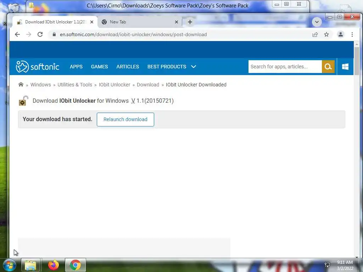Click the Download breadcrumb link
This screenshot has height=272, width=363.
point(148,85)
